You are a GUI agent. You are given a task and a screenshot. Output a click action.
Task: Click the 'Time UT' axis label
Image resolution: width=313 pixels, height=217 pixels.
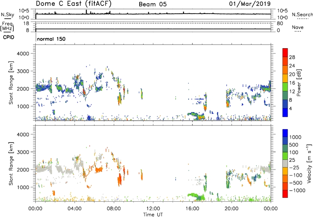click(153, 215)
